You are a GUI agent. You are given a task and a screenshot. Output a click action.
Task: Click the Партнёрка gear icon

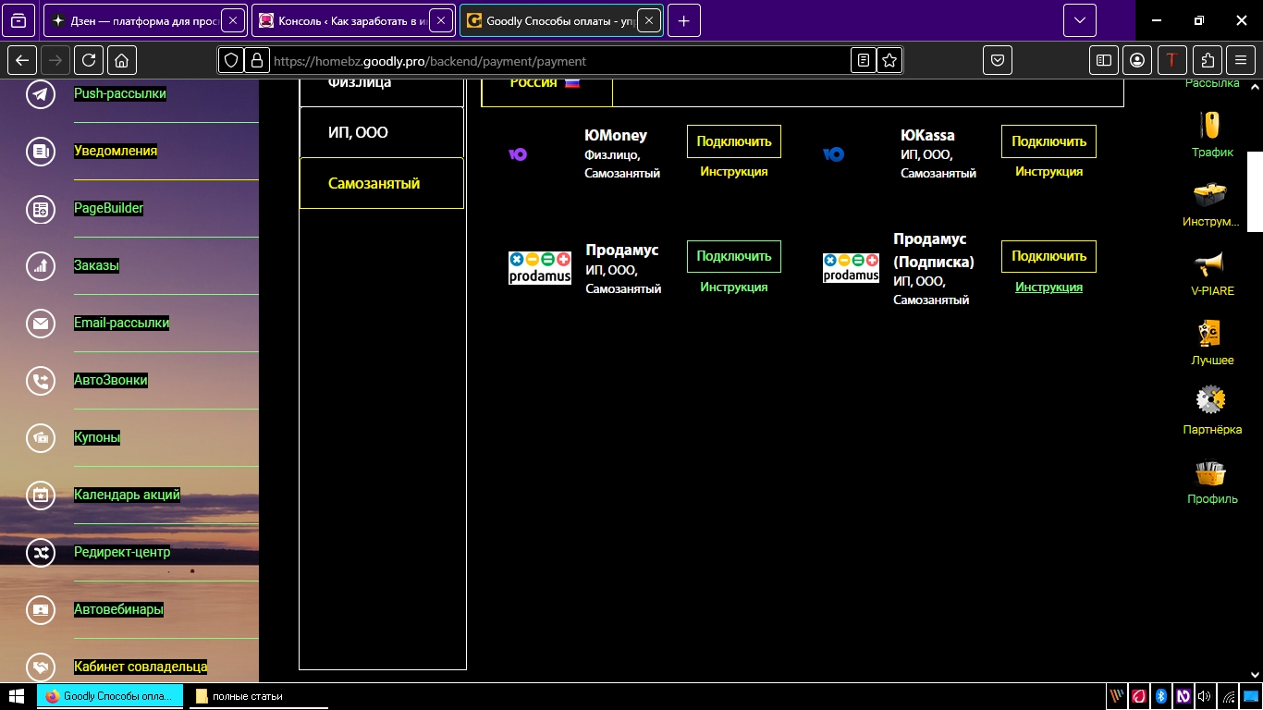pos(1211,400)
